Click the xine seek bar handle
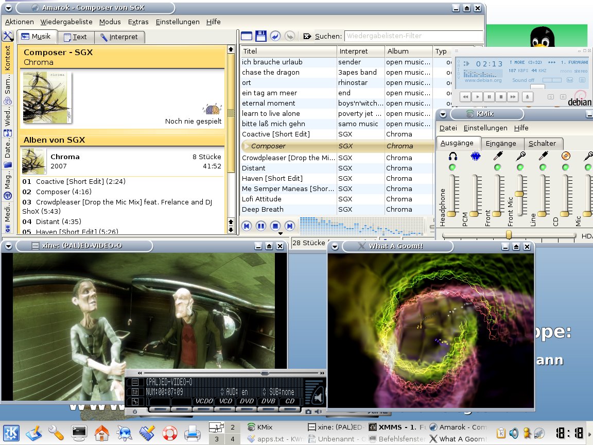593x445 pixels. (265, 373)
